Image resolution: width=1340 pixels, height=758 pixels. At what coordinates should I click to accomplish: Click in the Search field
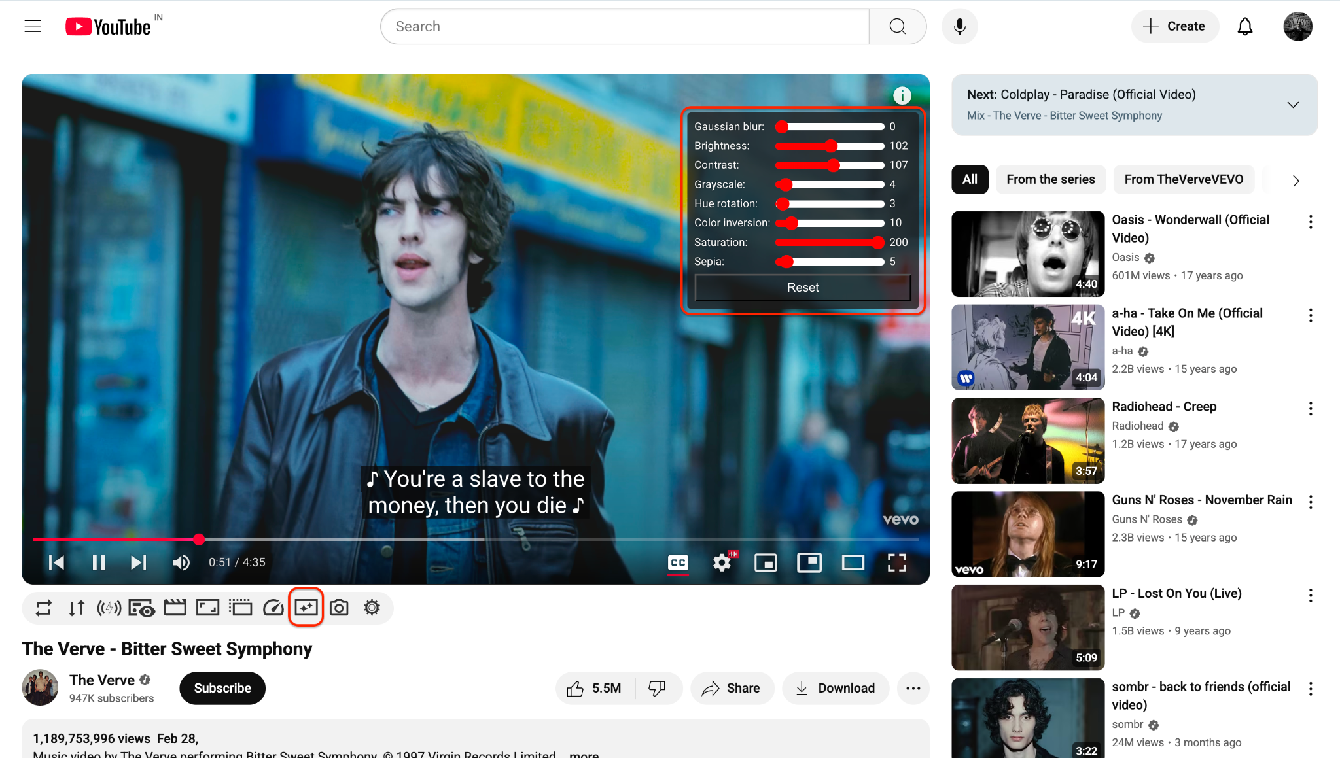click(x=625, y=26)
